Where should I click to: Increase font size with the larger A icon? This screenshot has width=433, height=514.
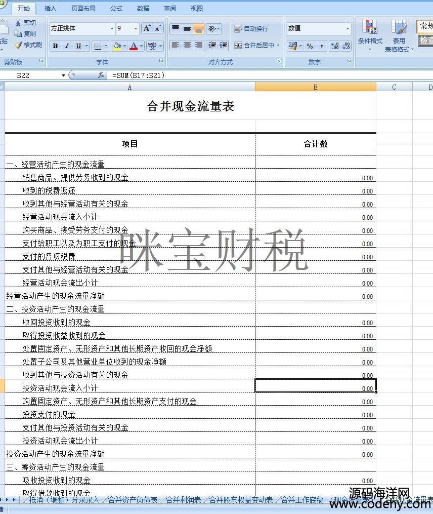click(x=147, y=28)
